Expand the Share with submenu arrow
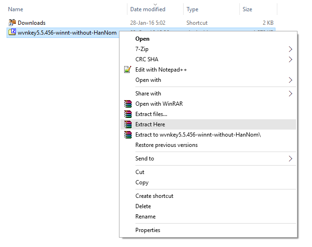Image resolution: width=312 pixels, height=247 pixels. point(290,94)
